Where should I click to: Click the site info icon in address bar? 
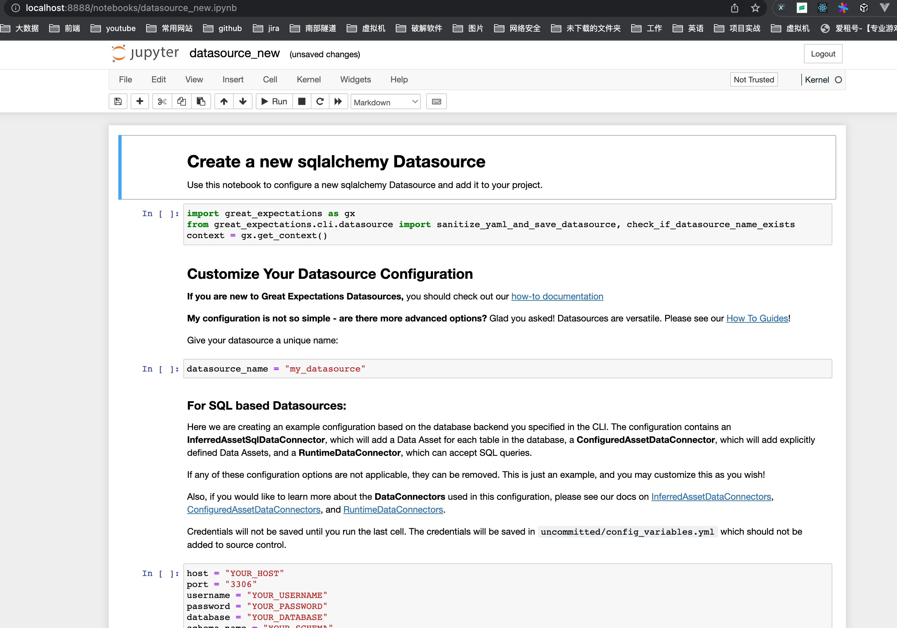[x=15, y=8]
